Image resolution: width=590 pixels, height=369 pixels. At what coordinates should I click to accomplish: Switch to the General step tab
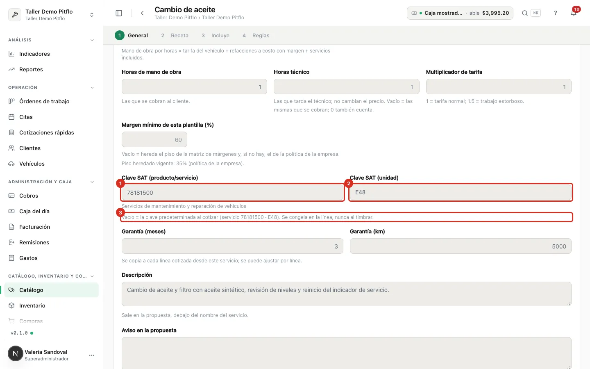pyautogui.click(x=132, y=36)
